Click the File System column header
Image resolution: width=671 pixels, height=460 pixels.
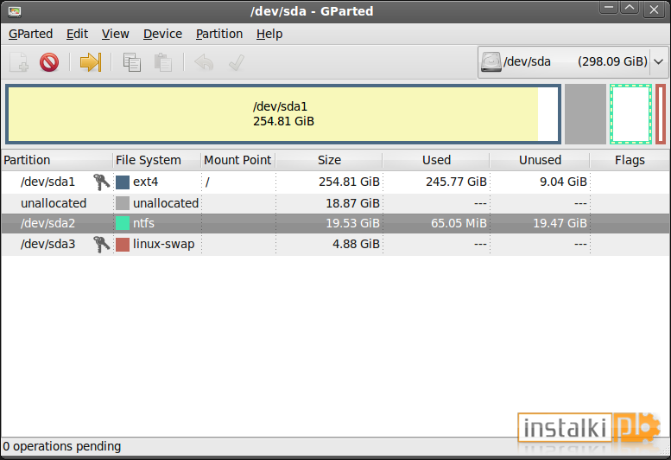[157, 160]
